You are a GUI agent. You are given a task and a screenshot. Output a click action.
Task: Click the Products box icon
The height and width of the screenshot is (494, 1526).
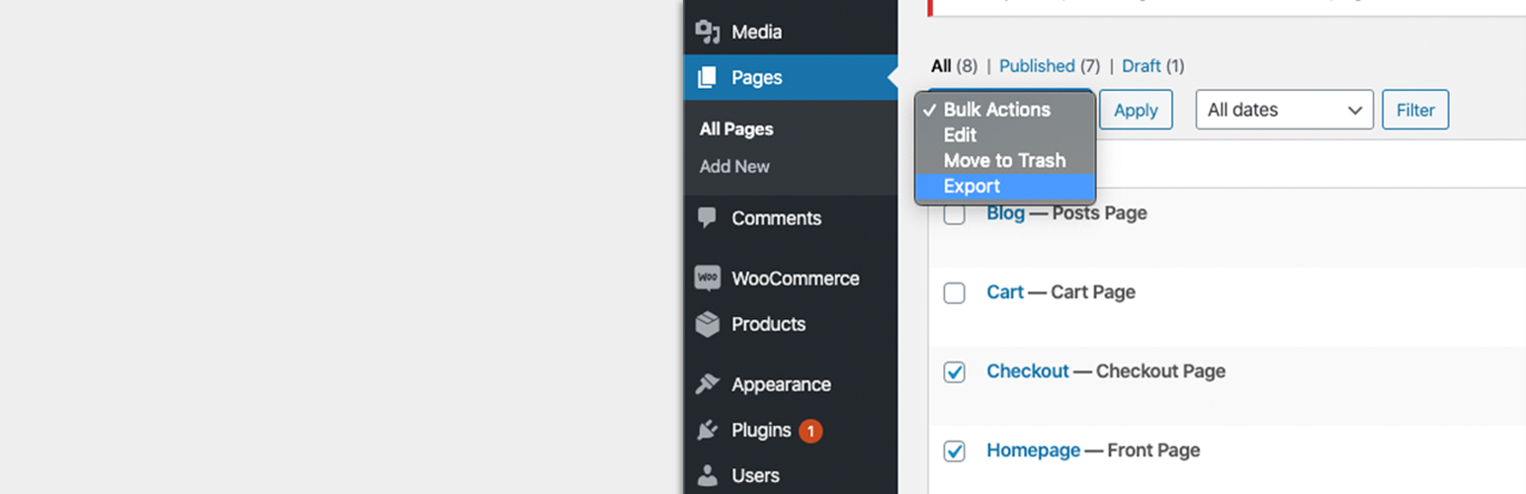[708, 324]
